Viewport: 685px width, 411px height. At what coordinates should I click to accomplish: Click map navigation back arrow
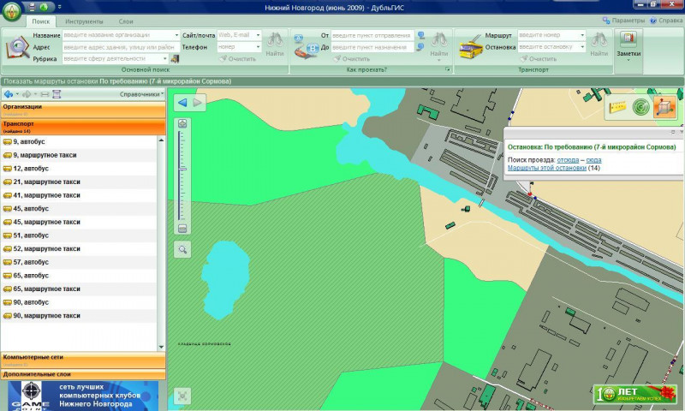[182, 103]
